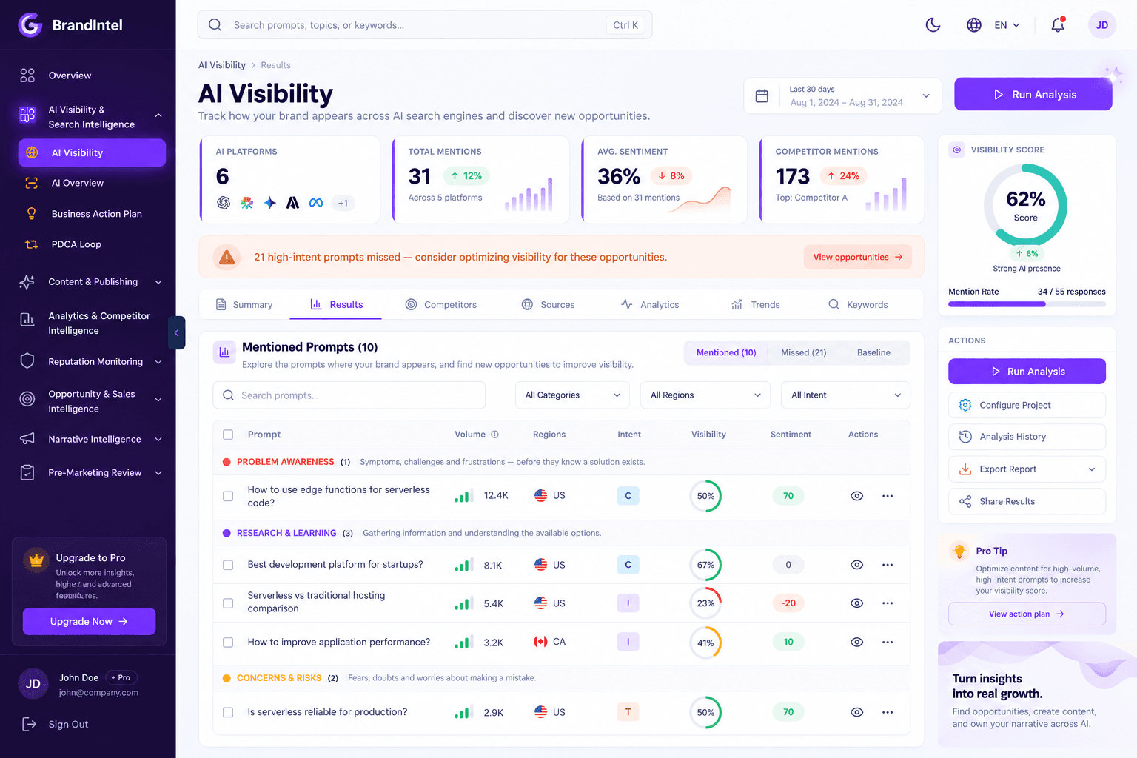Click Upgrade Now button
Viewport: 1137px width, 758px height.
89,622
